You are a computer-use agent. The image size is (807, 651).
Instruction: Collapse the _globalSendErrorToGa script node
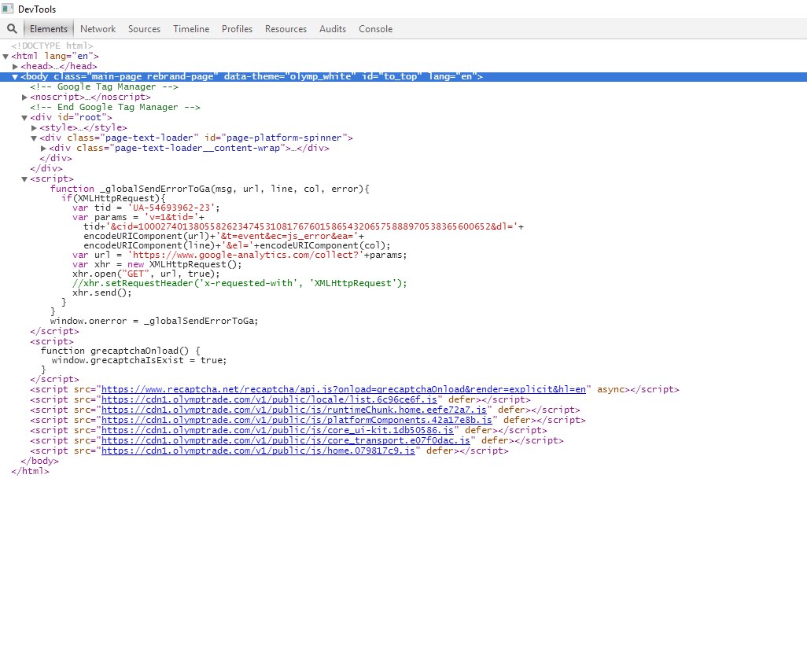24,178
